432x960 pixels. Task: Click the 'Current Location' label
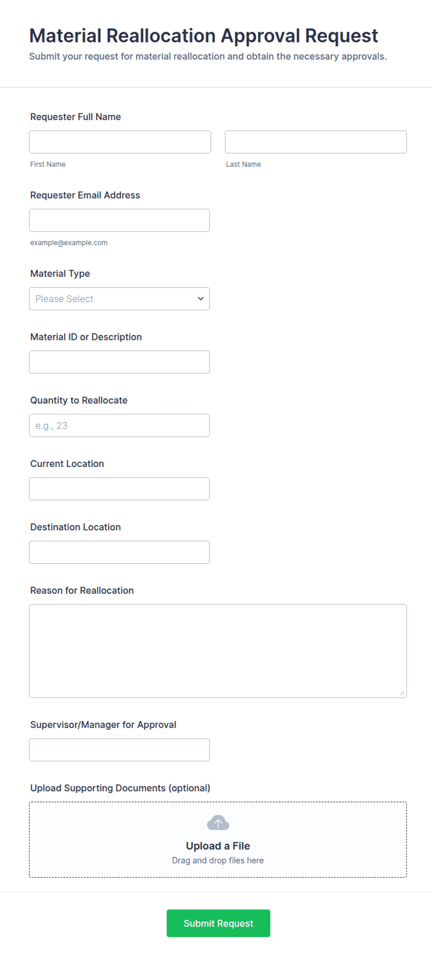point(67,464)
